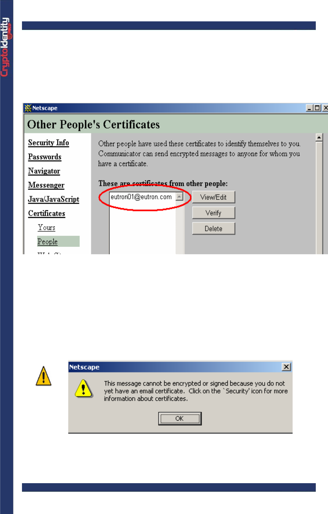Click the Verify certificate button
328x514 pixels.
pyautogui.click(x=214, y=213)
